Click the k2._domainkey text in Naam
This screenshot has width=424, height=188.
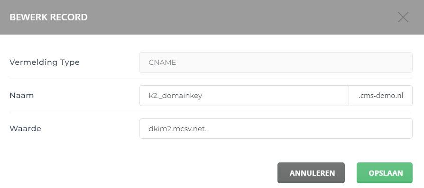tap(175, 96)
